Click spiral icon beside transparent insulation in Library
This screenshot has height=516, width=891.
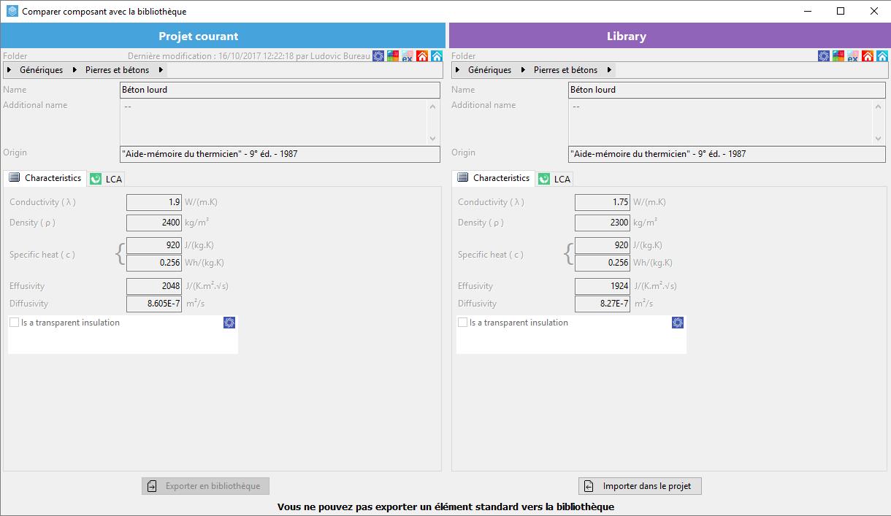tap(678, 323)
